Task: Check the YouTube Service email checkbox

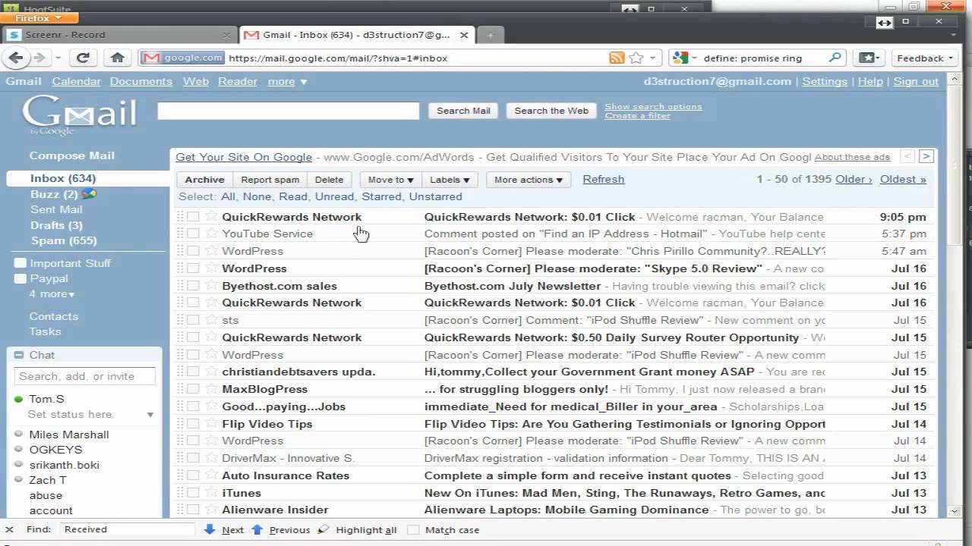Action: pos(193,234)
